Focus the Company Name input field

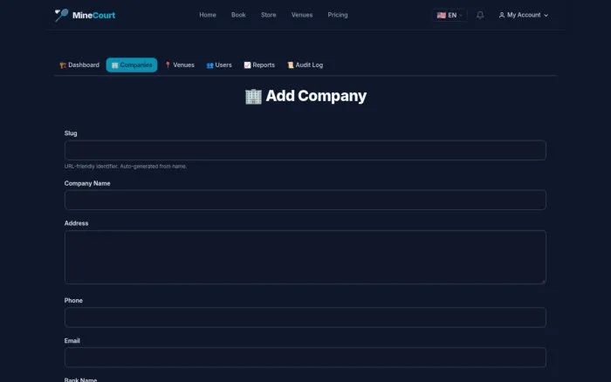pos(305,200)
